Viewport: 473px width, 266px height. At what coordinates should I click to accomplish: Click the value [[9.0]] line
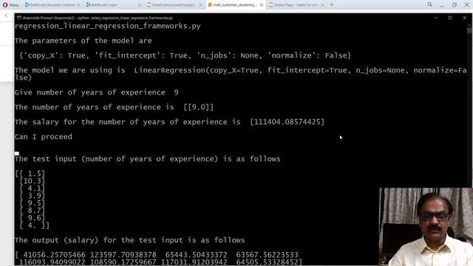pos(114,107)
